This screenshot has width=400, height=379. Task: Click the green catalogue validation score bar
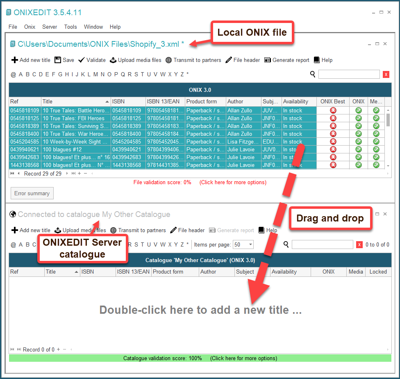pos(200,358)
